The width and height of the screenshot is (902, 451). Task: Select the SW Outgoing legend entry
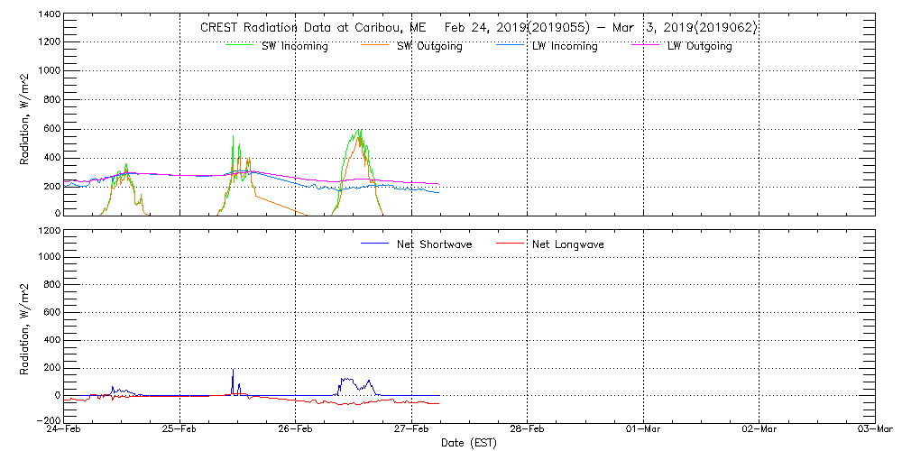pyautogui.click(x=429, y=47)
